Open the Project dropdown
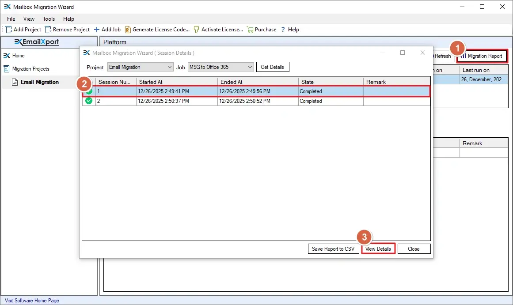The width and height of the screenshot is (513, 305). pos(141,67)
